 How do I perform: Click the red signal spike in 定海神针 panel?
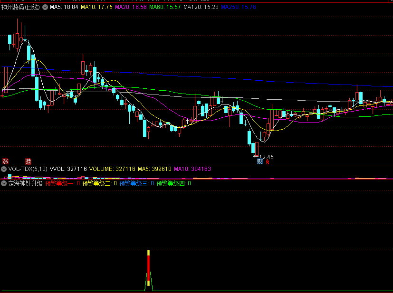click(x=148, y=268)
